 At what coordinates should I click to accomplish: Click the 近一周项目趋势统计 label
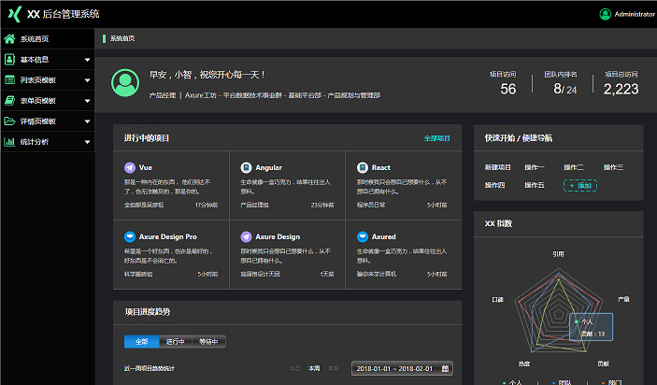150,369
